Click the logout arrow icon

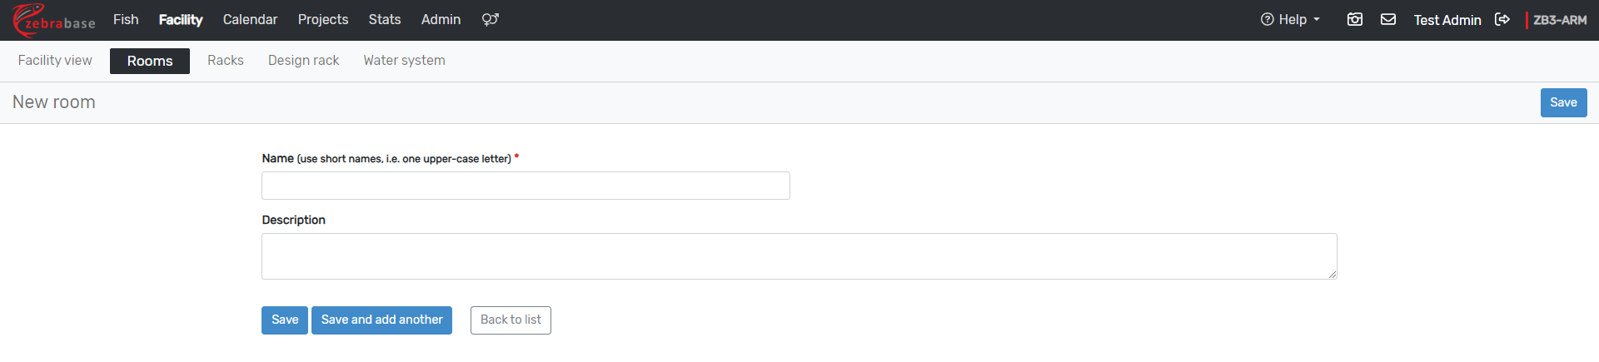pos(1502,19)
